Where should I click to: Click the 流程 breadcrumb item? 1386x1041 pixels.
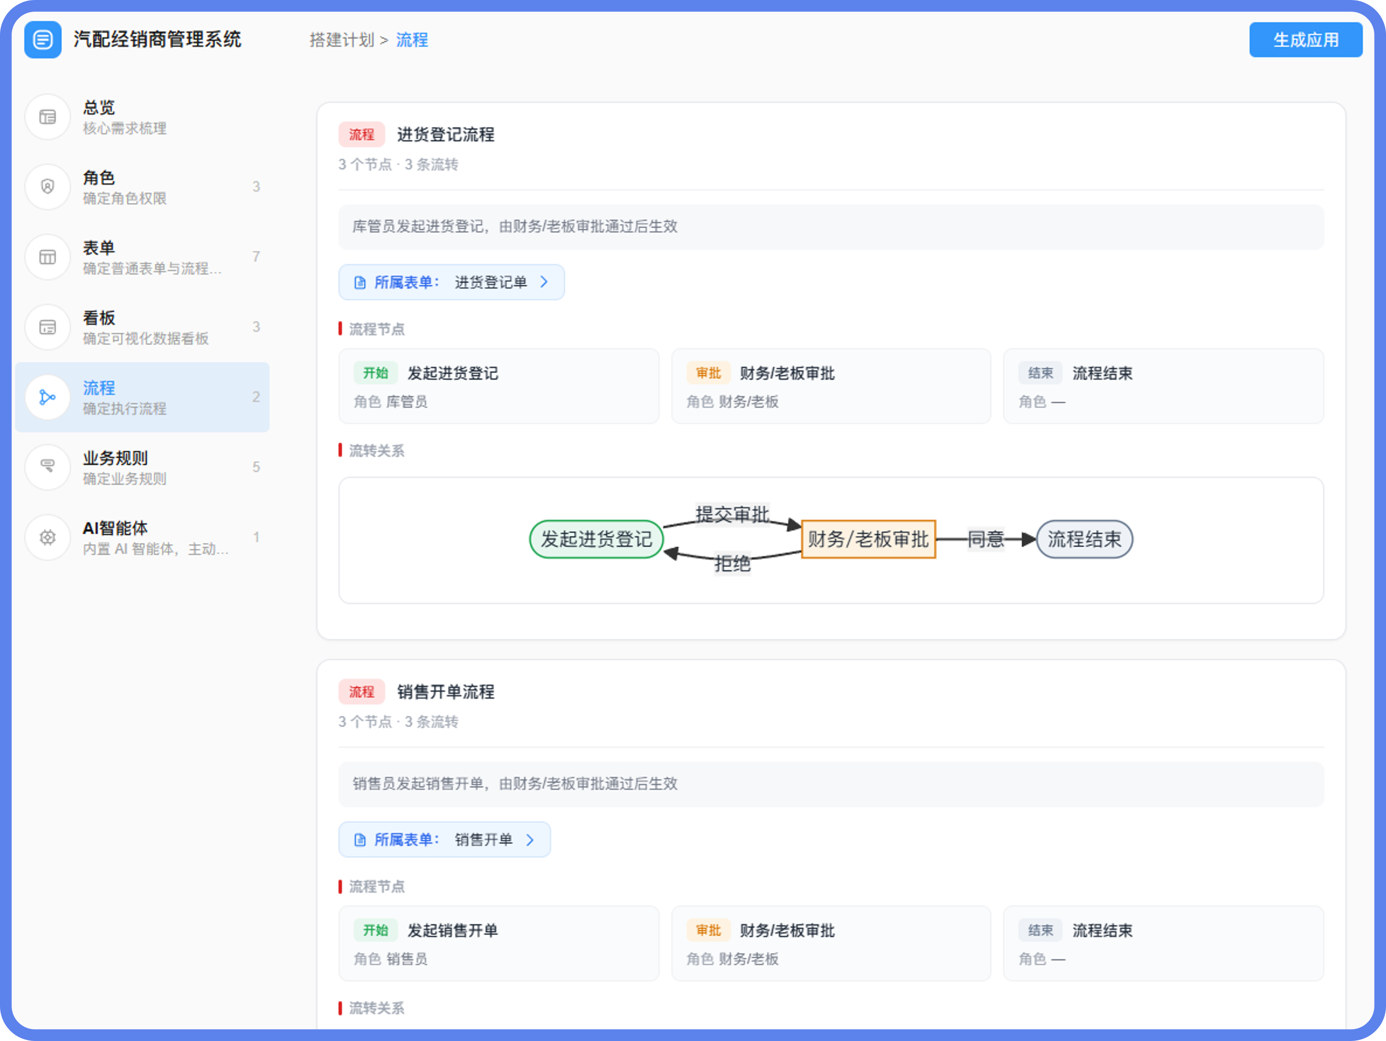coord(411,40)
